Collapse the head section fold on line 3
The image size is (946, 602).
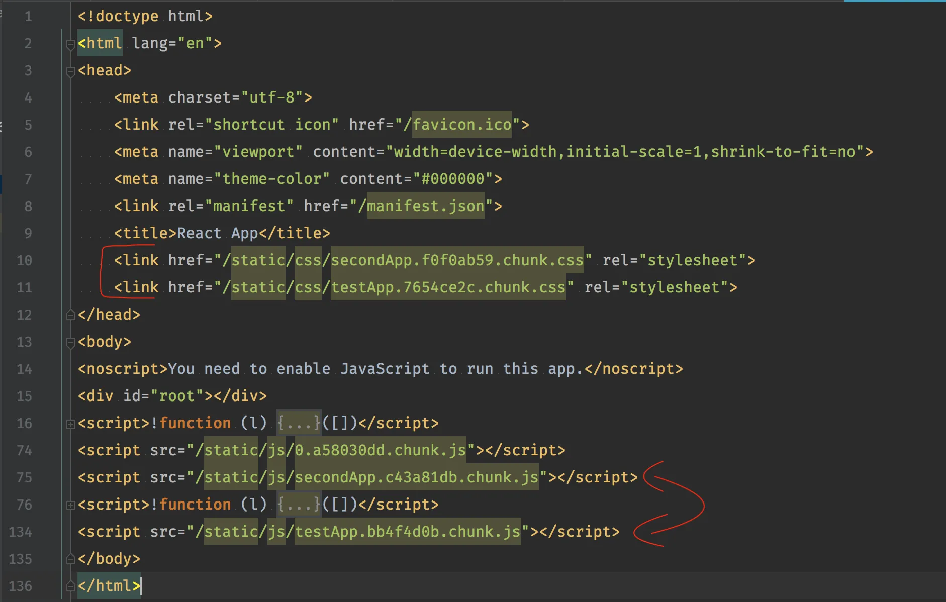click(x=70, y=71)
